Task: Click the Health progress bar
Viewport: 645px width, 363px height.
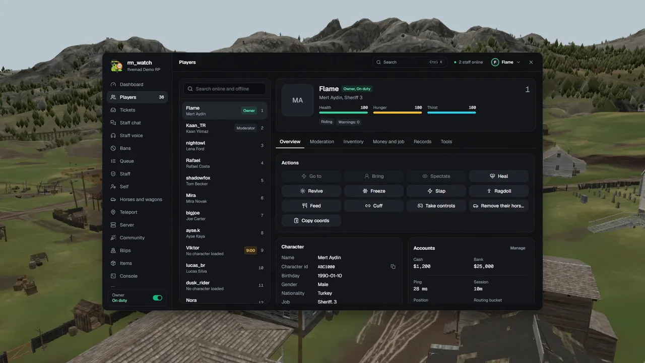Action: pyautogui.click(x=344, y=112)
